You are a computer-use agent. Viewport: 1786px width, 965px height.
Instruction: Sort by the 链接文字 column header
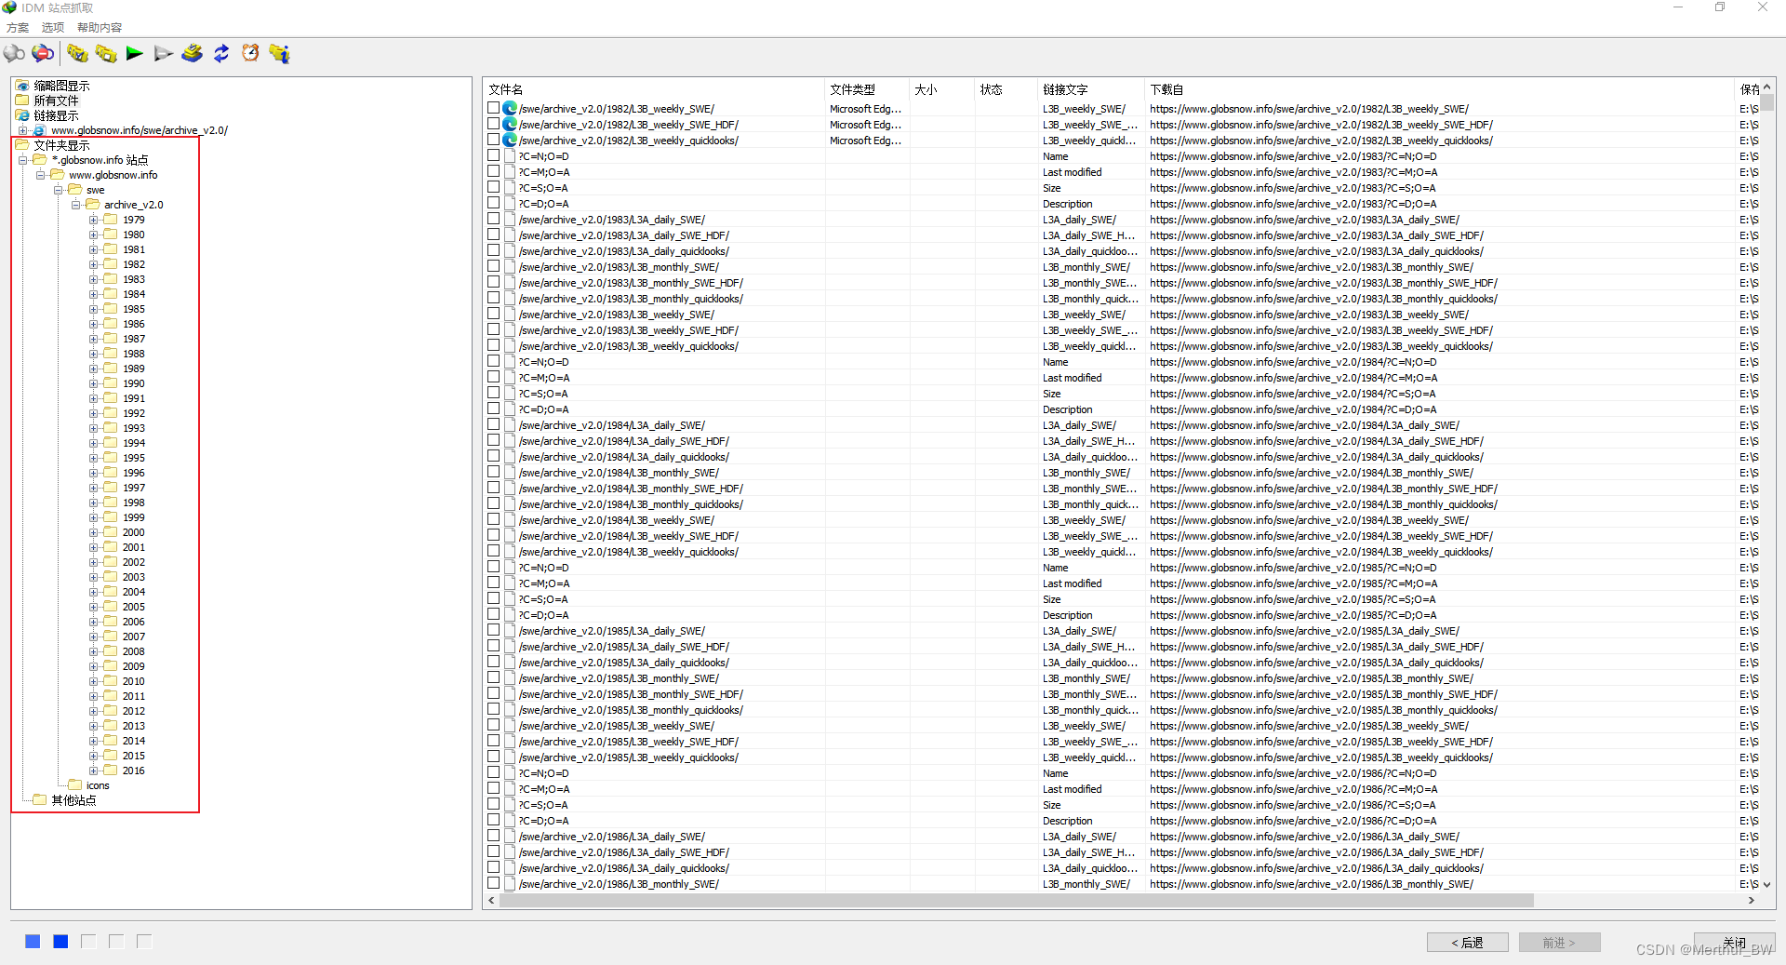click(1091, 89)
